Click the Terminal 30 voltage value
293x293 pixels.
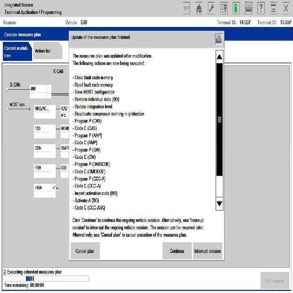coord(286,22)
